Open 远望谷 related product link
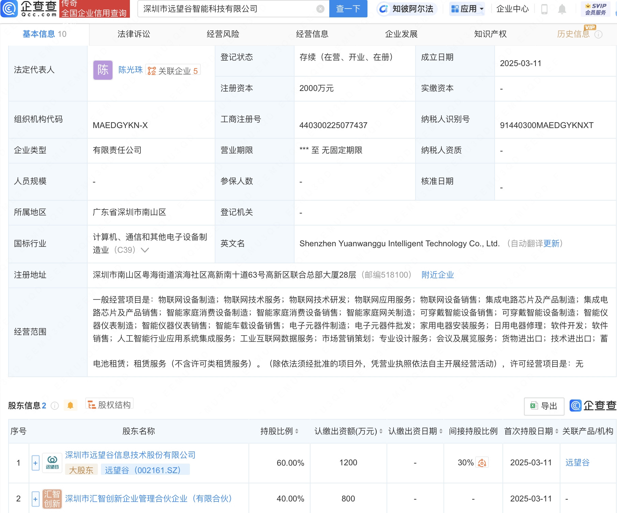Viewport: 617px width, 513px height. coord(577,463)
